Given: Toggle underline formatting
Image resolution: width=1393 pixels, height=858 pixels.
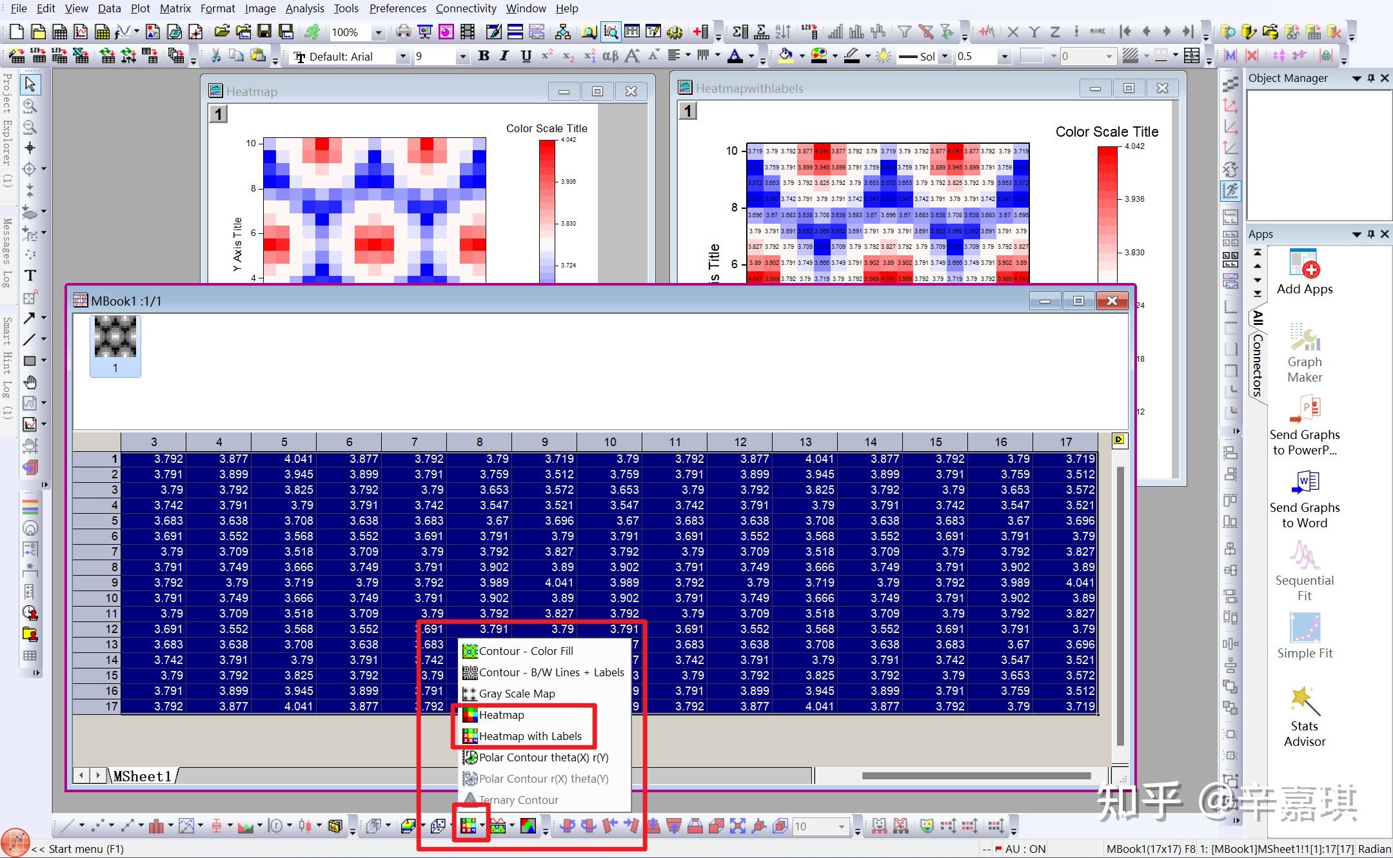Looking at the screenshot, I should 526,56.
